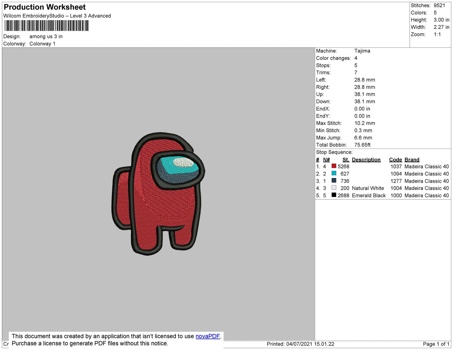Image resolution: width=453 pixels, height=350 pixels.
Task: Click "Wilcom EmbroideryStudio – Level 3 Advanced" text
Action: point(57,16)
